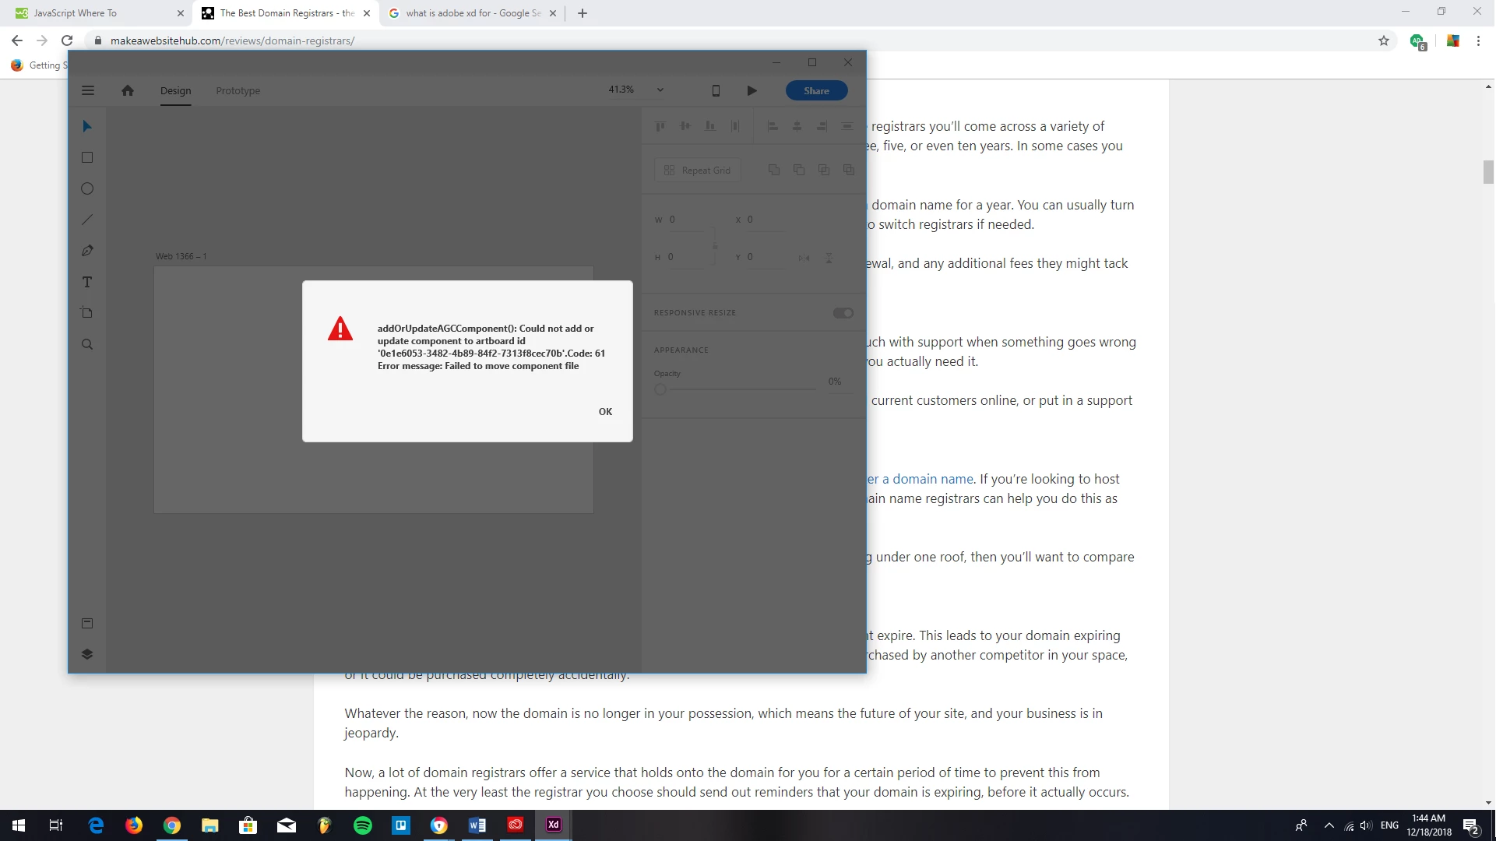Image resolution: width=1496 pixels, height=841 pixels.
Task: Click the Home icon in XD
Action: 128,90
